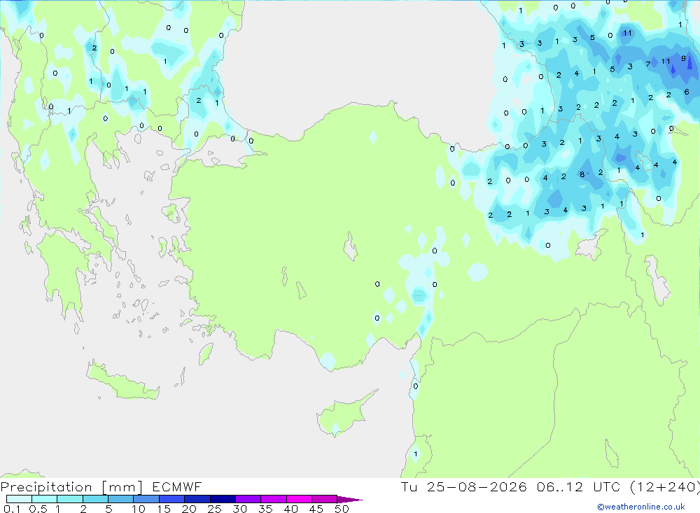Pick the 10–15 mm legend color box
This screenshot has height=513, width=700.
146,499
